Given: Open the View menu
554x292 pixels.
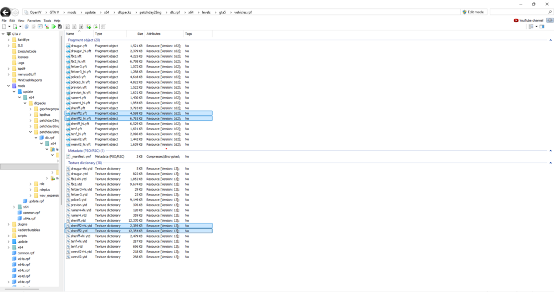Looking at the screenshot, I should tap(21, 21).
